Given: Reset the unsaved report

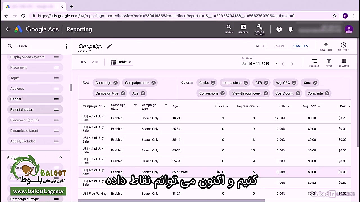Looking at the screenshot, I should click(x=261, y=46).
